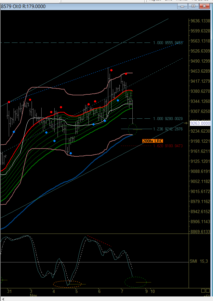
Task: Click the date label 31 on time axis
Action: coord(9,291)
